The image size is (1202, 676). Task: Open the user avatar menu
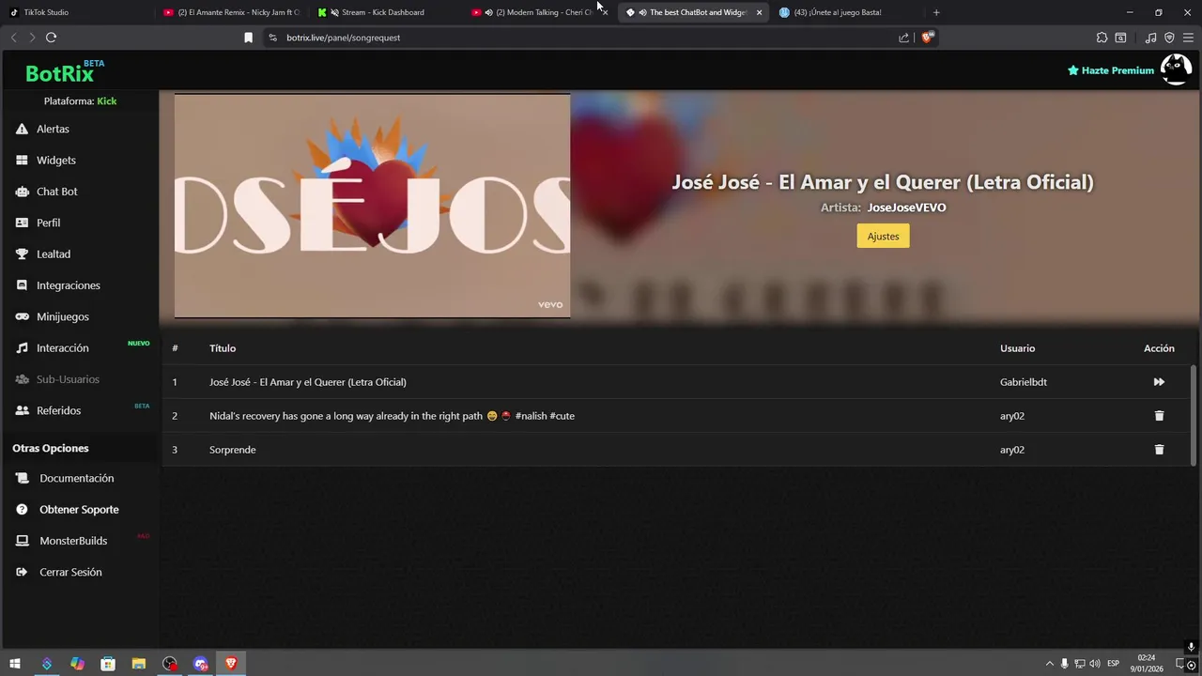coord(1176,69)
